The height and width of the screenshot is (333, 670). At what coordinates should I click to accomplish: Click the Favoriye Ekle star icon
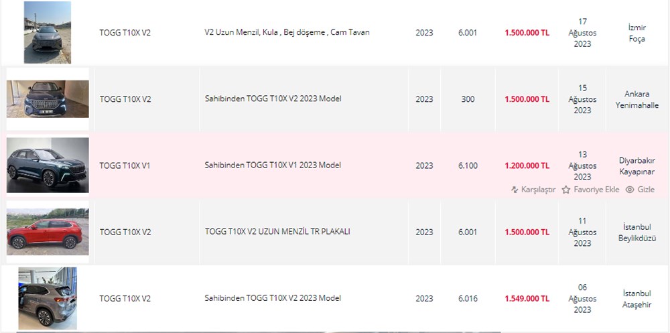point(566,190)
